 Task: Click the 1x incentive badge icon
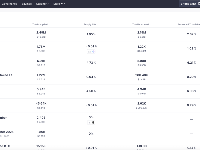tap(93, 122)
